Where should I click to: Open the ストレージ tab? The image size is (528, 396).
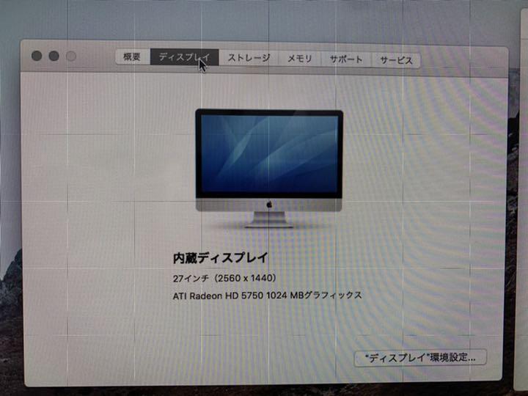point(249,58)
